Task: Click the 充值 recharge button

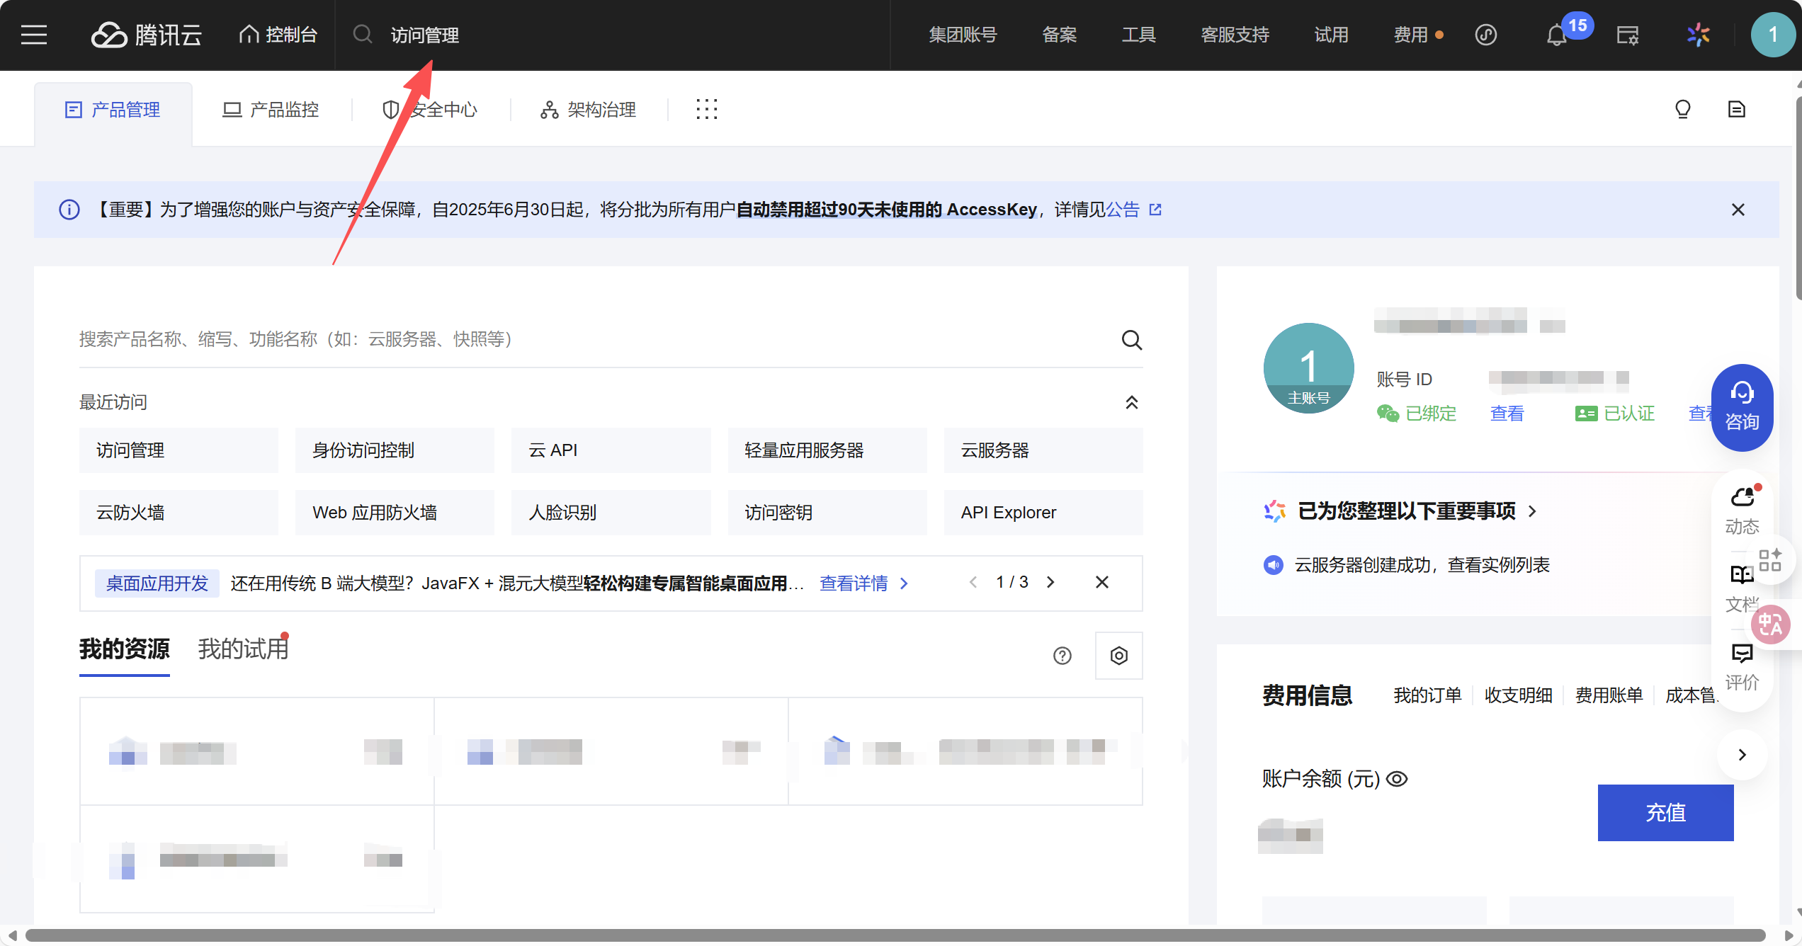Action: [1665, 812]
